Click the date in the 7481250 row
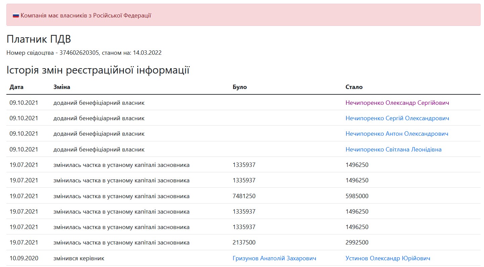484x267 pixels. pos(24,196)
